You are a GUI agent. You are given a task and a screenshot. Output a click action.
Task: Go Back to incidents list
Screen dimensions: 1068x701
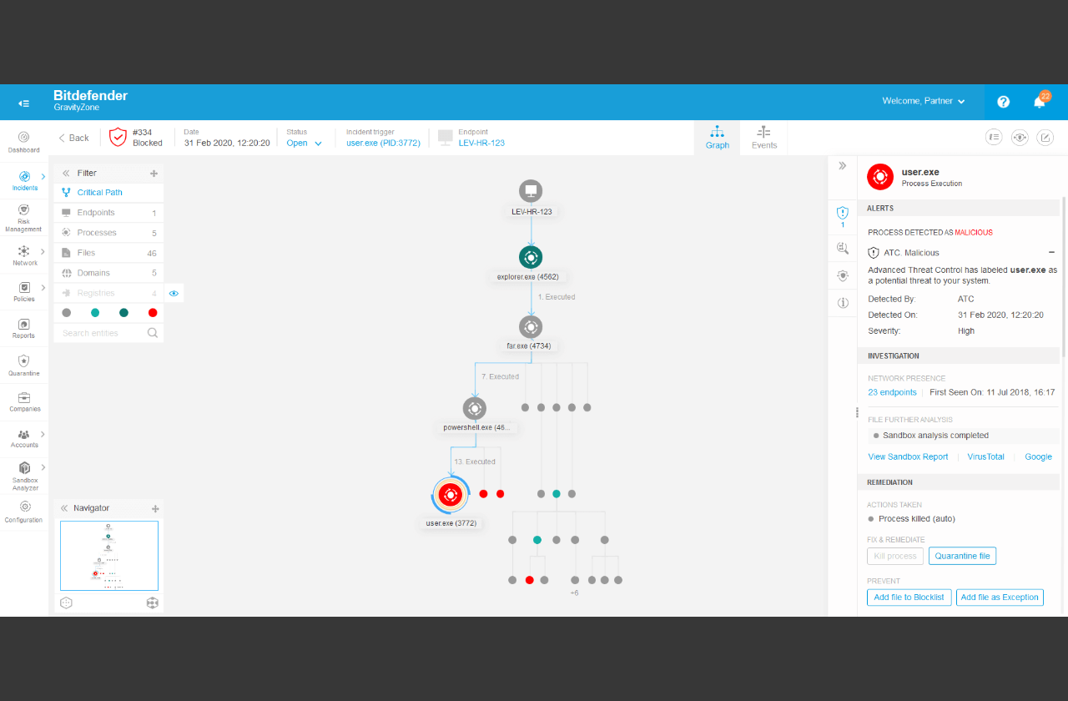(x=73, y=138)
